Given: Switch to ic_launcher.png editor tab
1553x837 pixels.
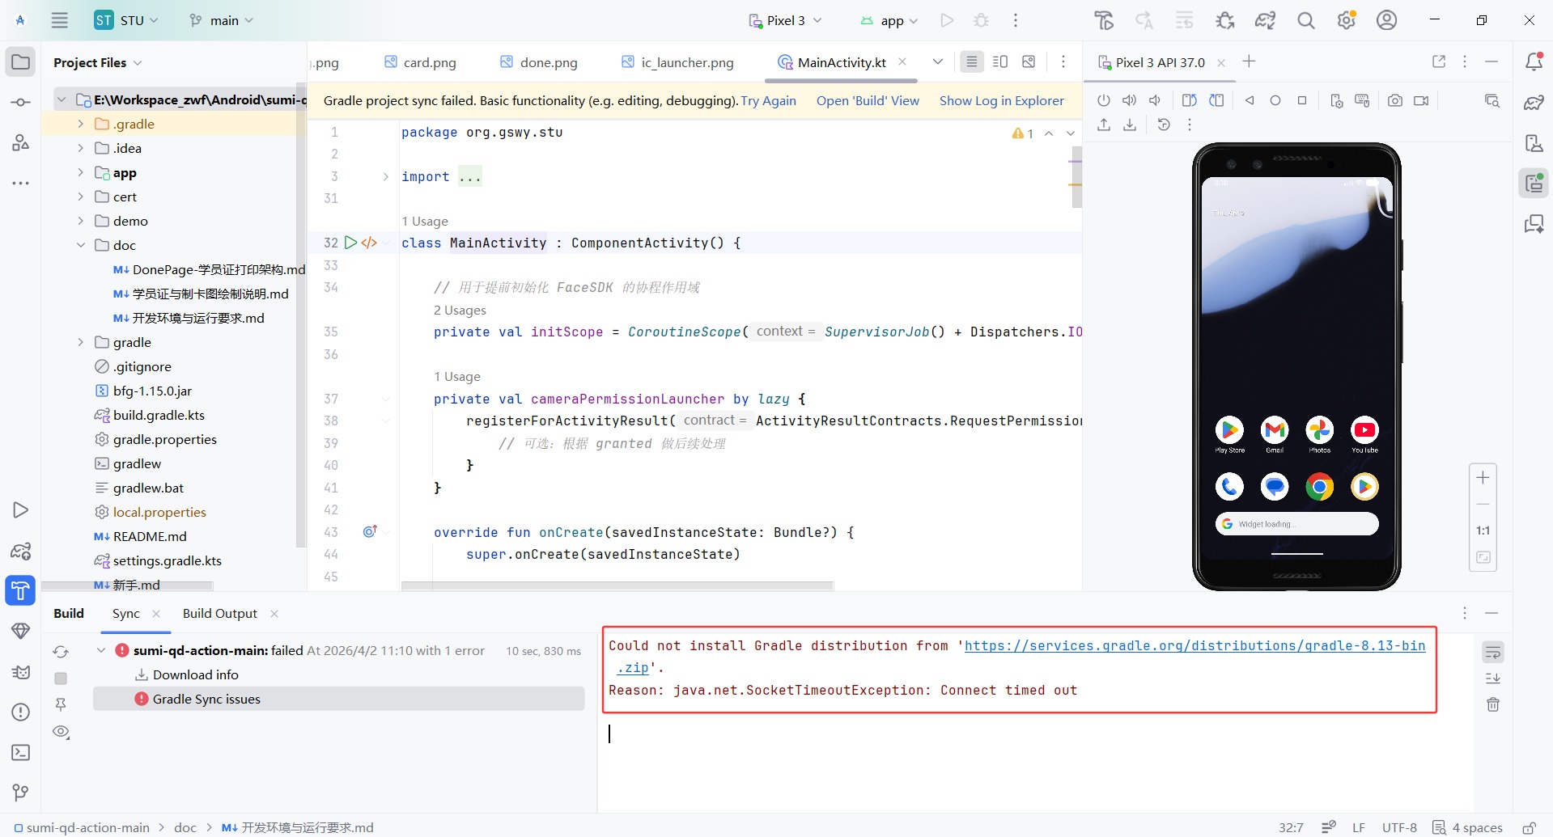Looking at the screenshot, I should [x=677, y=62].
